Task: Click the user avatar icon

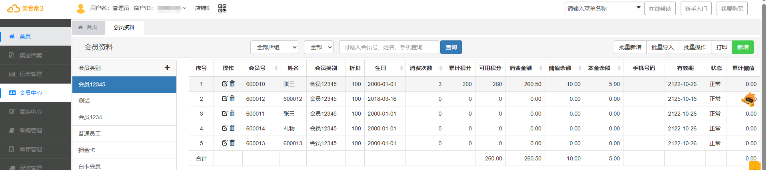Action: click(x=80, y=8)
